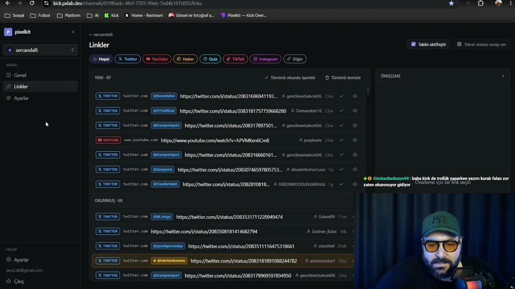Open Genel in the sidebar
Viewport: 515px width, 289px height.
(40, 75)
